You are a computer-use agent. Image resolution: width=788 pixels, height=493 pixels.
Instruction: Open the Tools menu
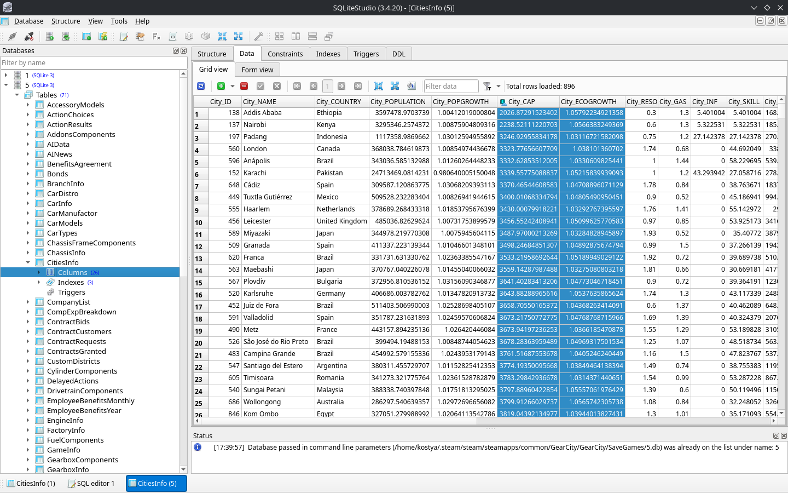click(119, 21)
